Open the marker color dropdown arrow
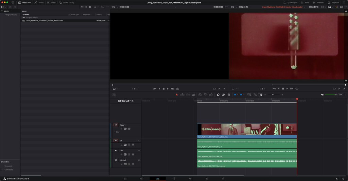This screenshot has height=181, width=348. 244,95
